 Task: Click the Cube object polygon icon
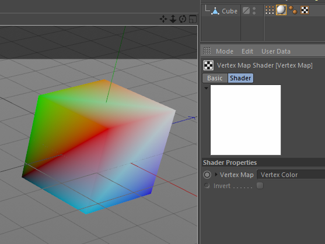click(x=215, y=11)
